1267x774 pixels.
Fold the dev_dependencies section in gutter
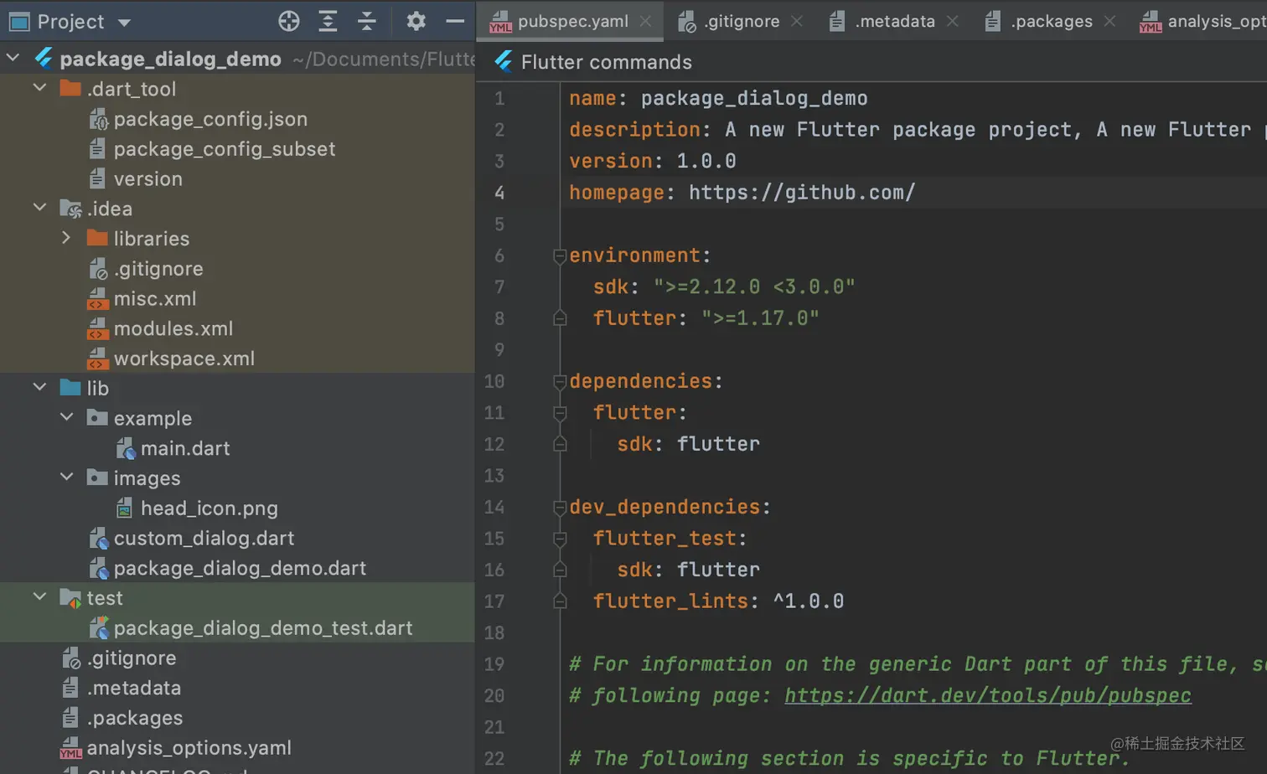(560, 508)
